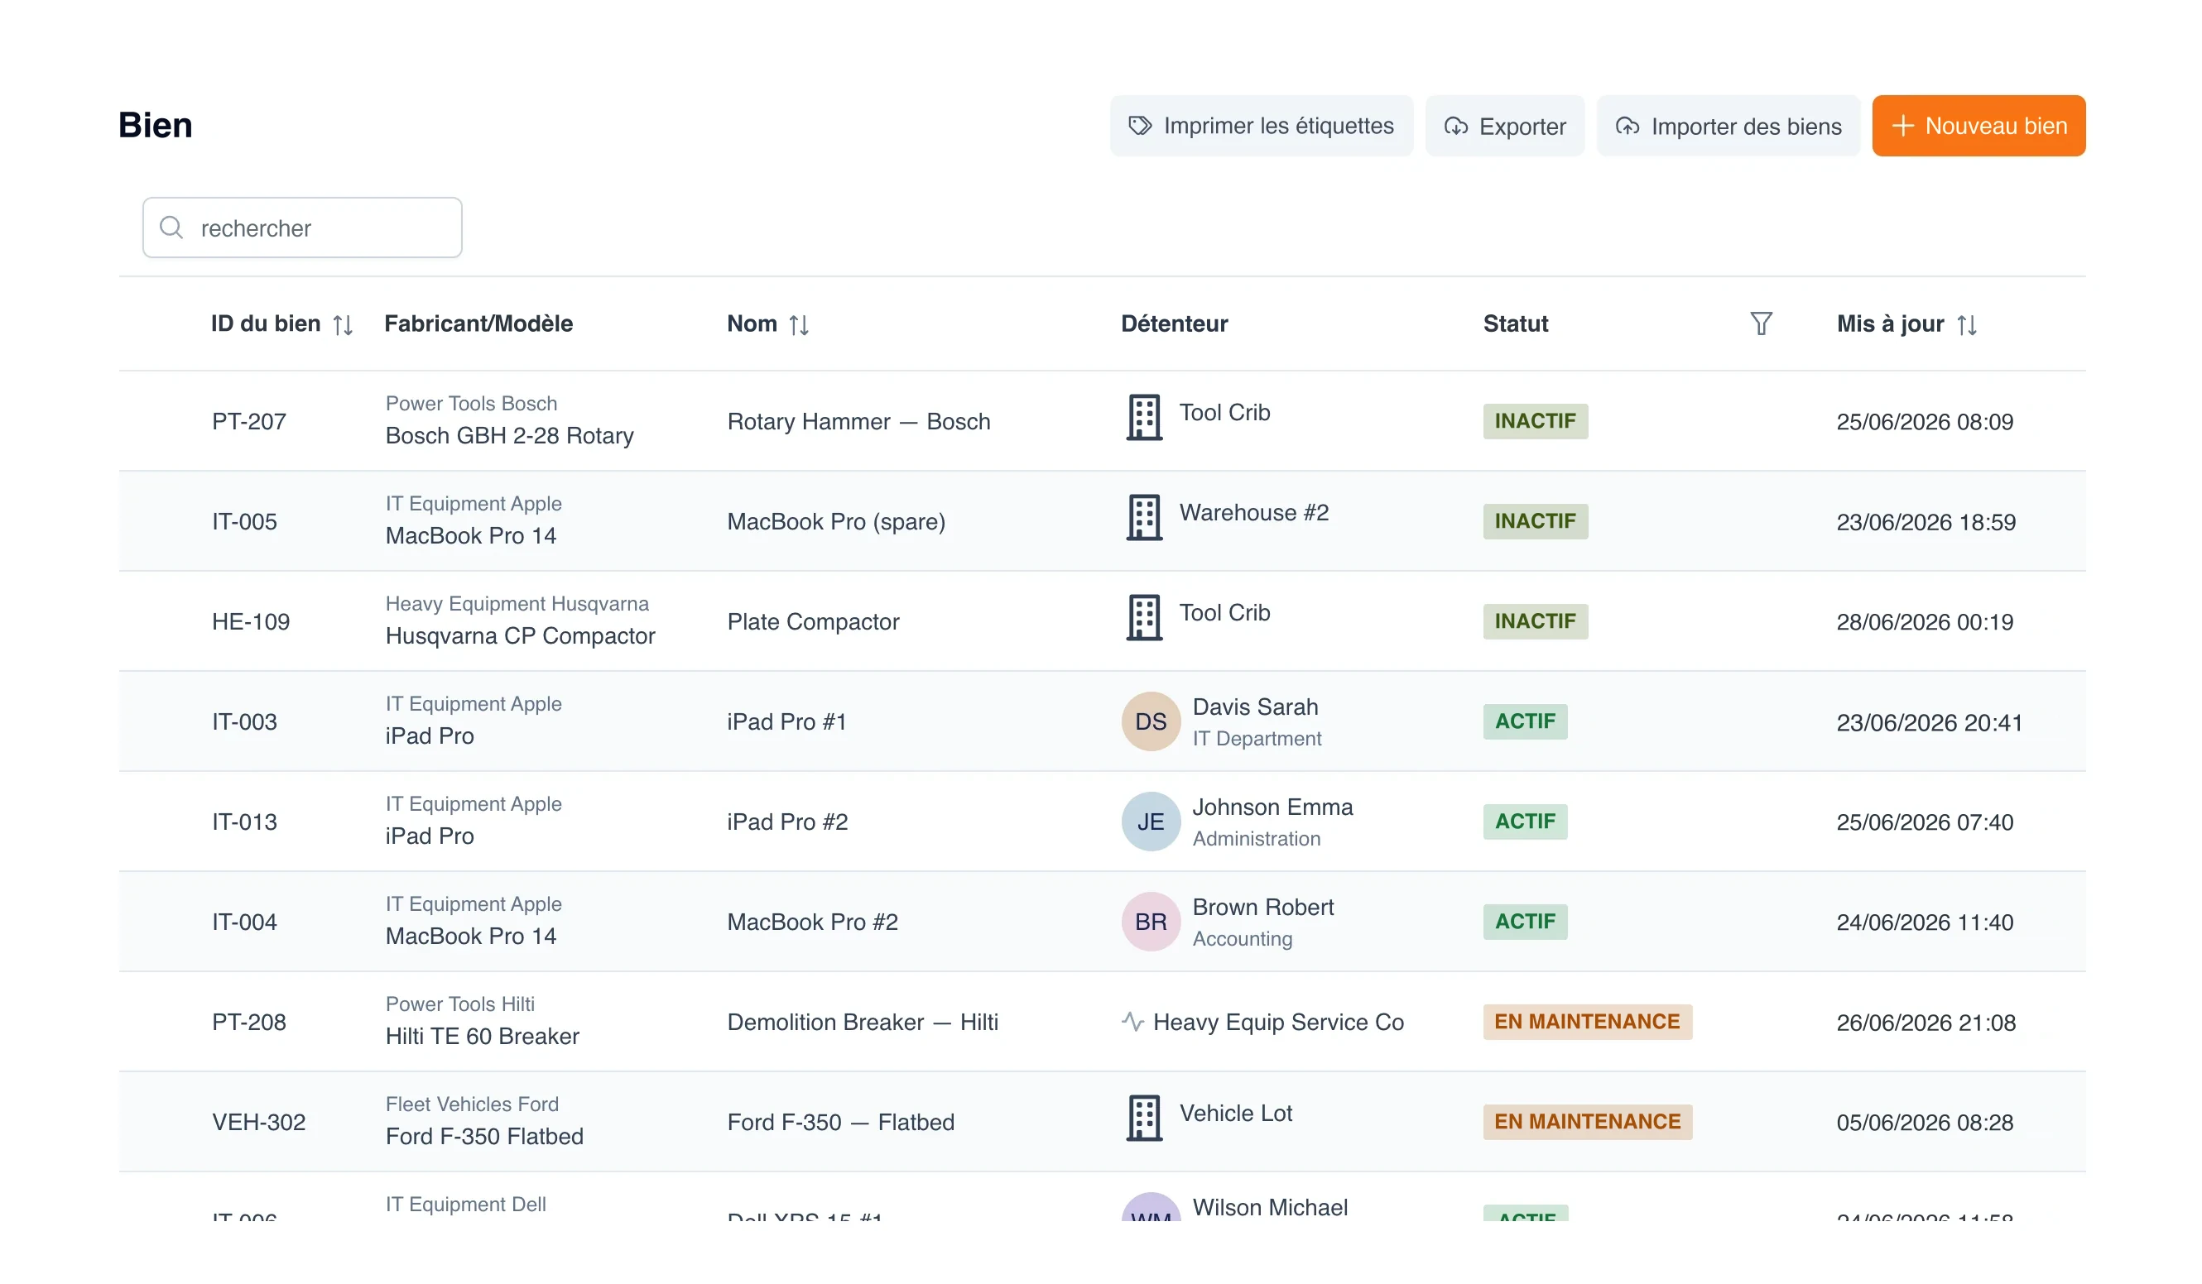Click the Détenteur column header
Viewport: 2202px width, 1284px height.
pos(1175,324)
